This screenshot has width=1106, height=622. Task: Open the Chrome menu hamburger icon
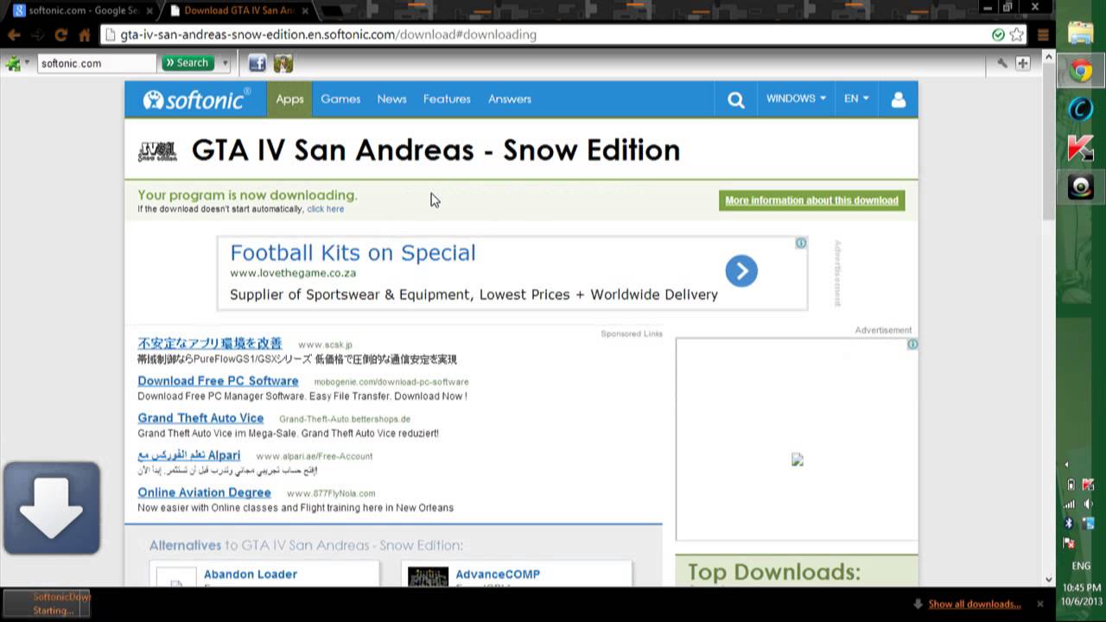(1043, 35)
